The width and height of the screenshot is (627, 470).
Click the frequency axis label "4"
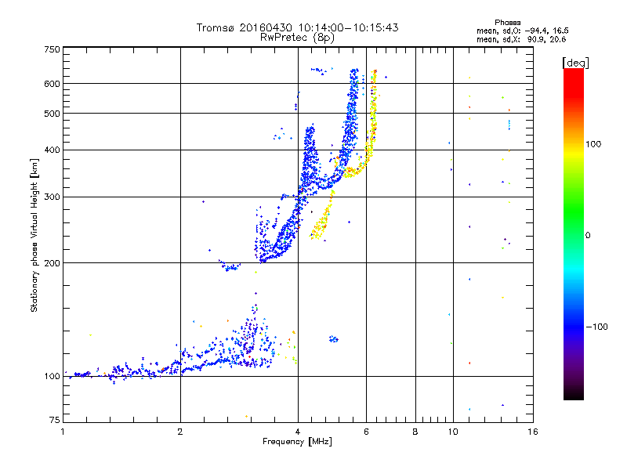[x=298, y=432]
